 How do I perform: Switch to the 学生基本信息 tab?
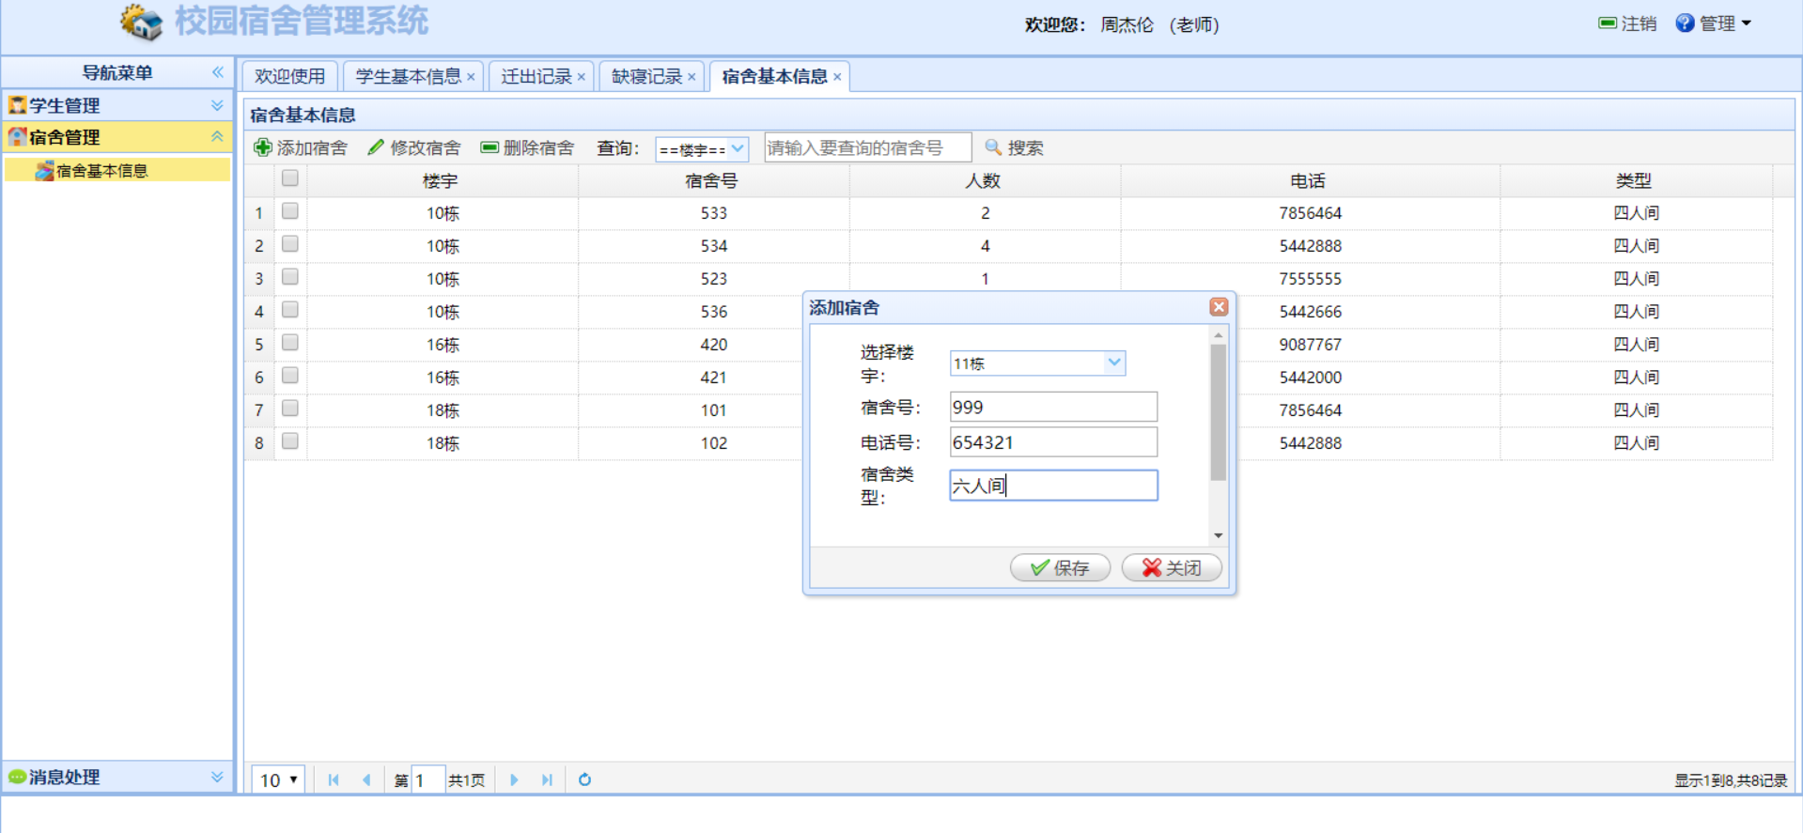coord(408,76)
